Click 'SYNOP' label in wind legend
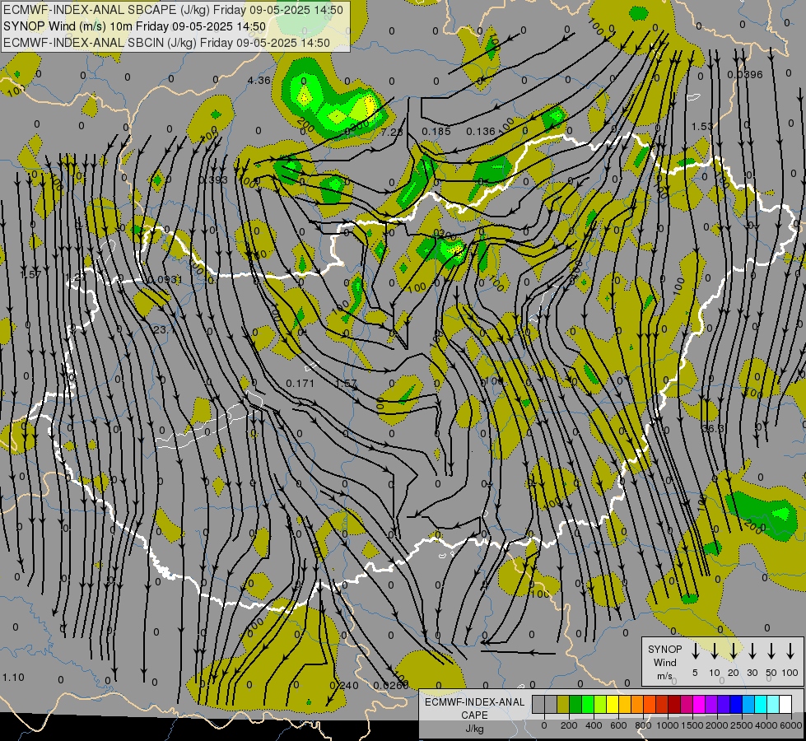This screenshot has height=741, width=806. [664, 649]
